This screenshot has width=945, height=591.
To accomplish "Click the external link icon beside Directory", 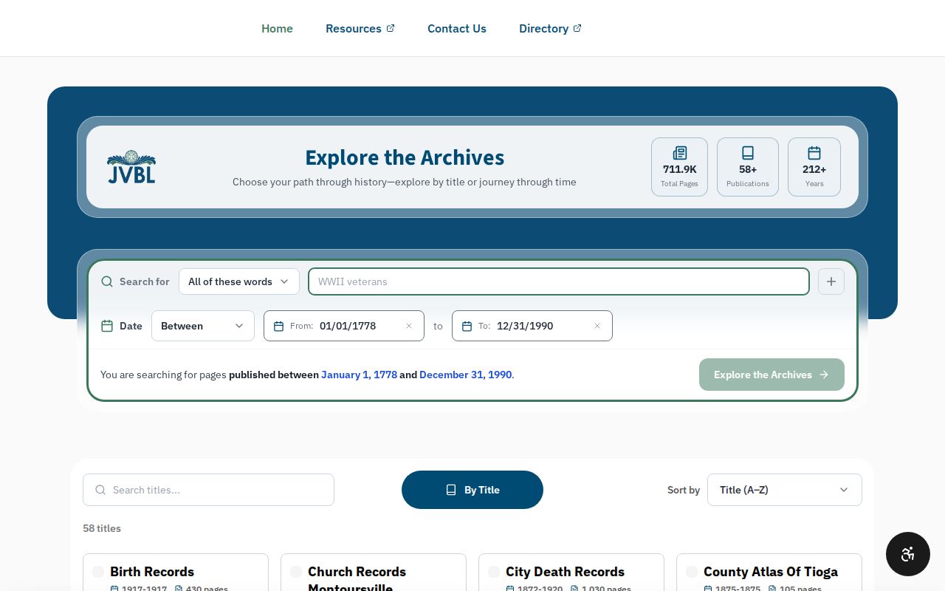I will (x=577, y=28).
